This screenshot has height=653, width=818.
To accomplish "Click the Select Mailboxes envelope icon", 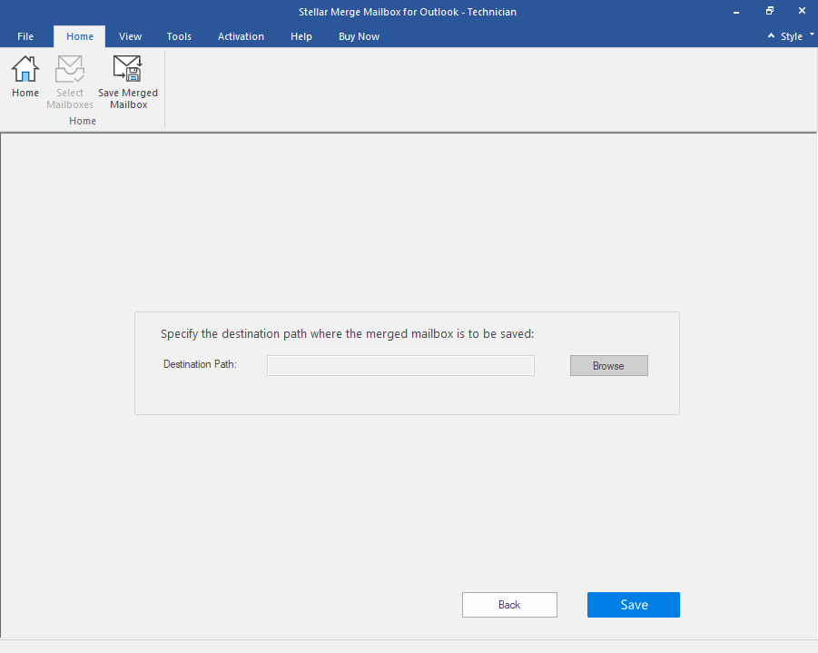I will (x=70, y=69).
